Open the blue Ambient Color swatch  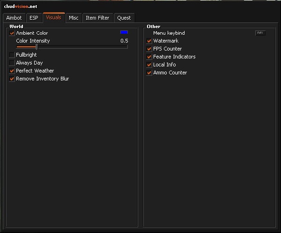coord(124,32)
